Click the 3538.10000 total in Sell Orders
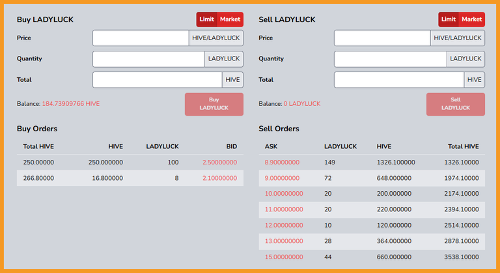 462,257
